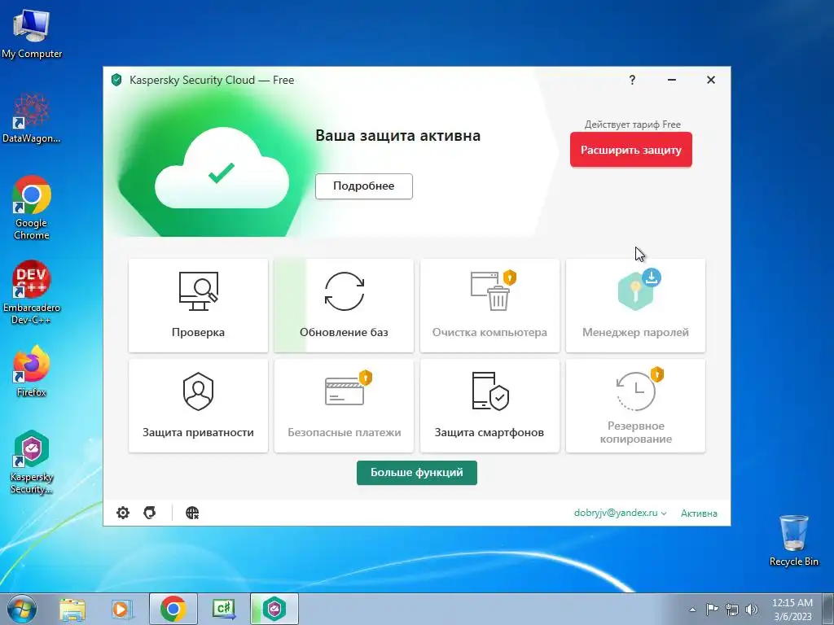Show hidden system tray icons
834x625 pixels.
click(692, 610)
